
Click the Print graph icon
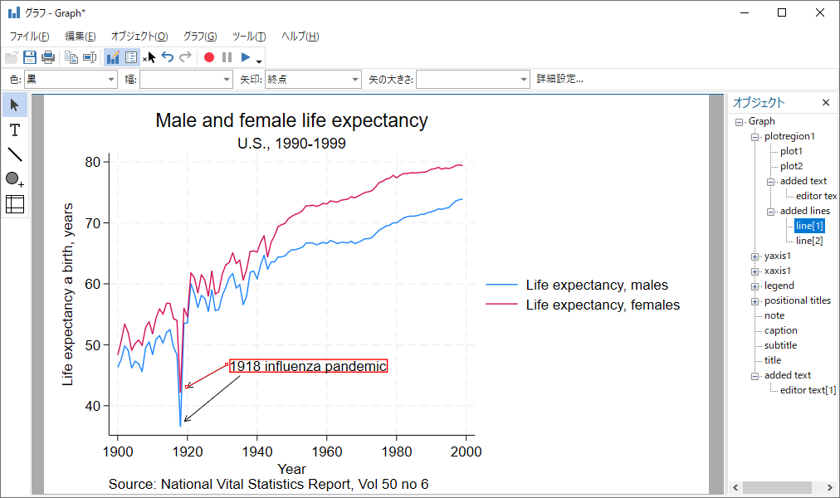[48, 57]
